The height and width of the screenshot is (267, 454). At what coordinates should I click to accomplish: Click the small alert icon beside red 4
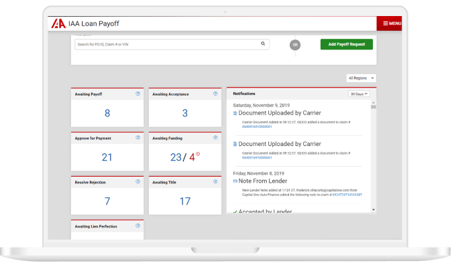click(x=198, y=154)
